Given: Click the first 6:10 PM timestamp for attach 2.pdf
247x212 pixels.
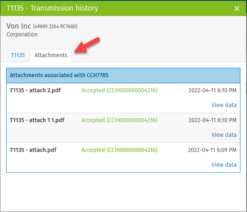Looking at the screenshot, I should (213, 90).
